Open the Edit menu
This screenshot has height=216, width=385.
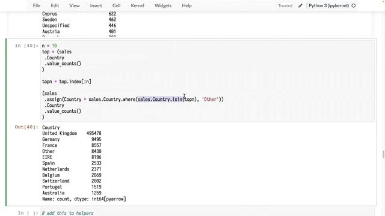tap(55, 5)
